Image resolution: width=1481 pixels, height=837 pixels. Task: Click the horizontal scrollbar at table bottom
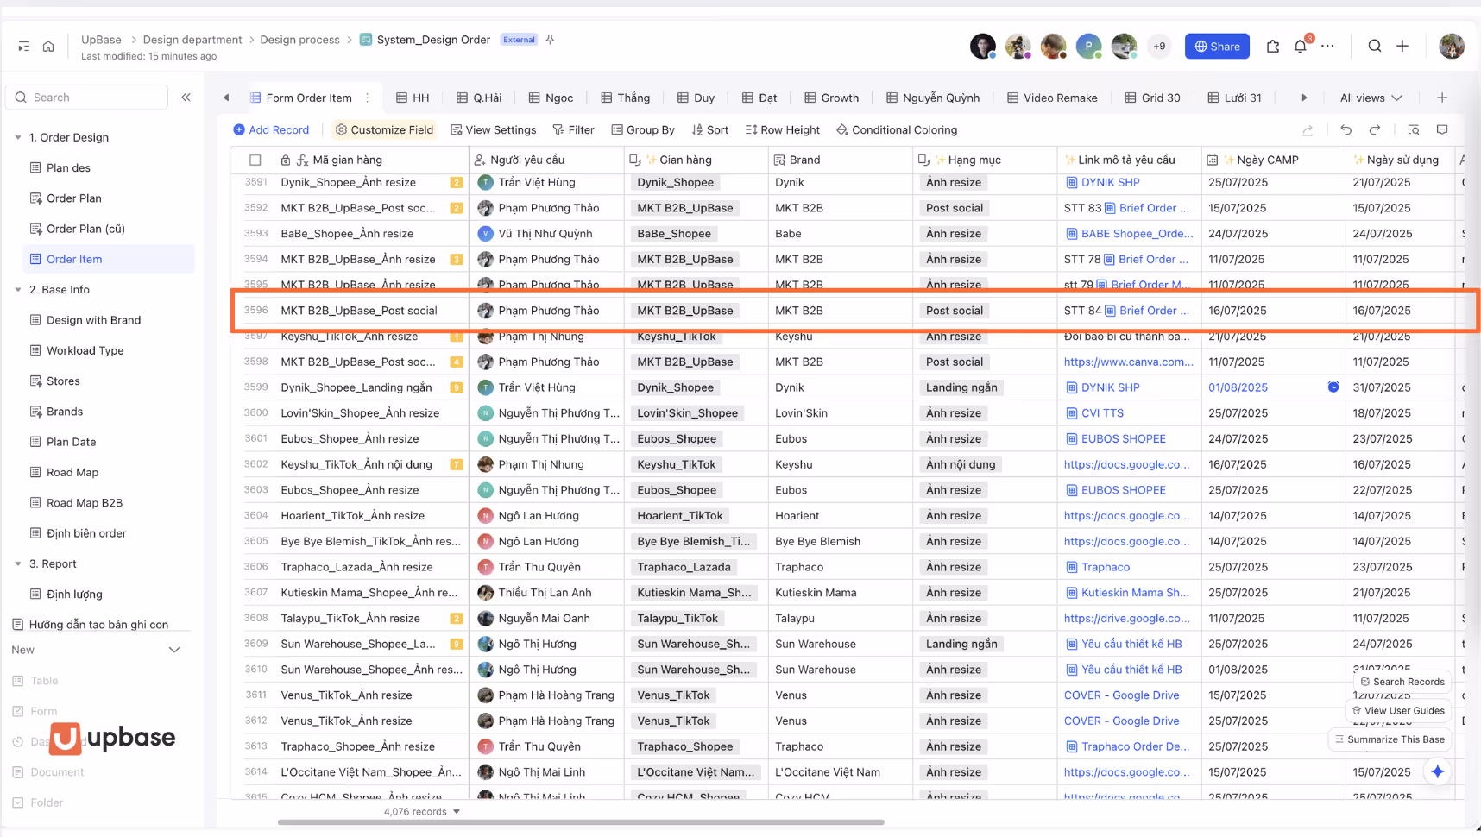pyautogui.click(x=581, y=822)
